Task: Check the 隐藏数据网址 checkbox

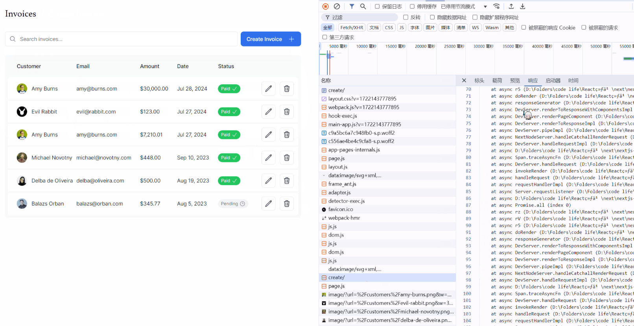Action: pyautogui.click(x=432, y=17)
